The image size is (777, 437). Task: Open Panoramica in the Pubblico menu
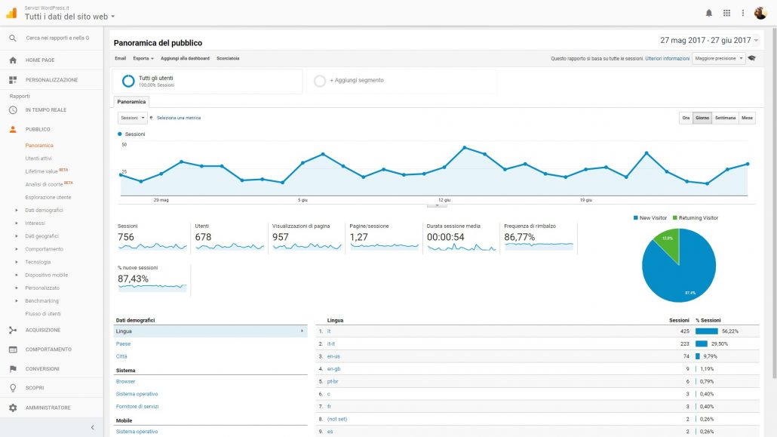pyautogui.click(x=39, y=146)
